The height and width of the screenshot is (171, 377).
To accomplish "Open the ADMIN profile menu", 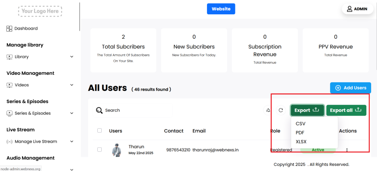I will pos(357,9).
